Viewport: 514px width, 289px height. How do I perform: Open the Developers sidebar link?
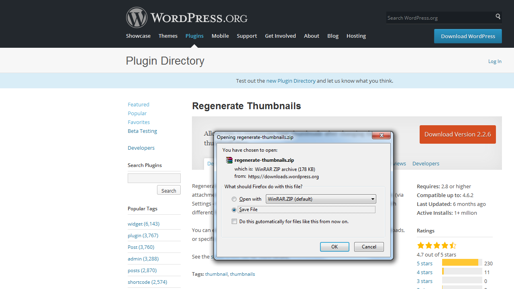point(141,148)
